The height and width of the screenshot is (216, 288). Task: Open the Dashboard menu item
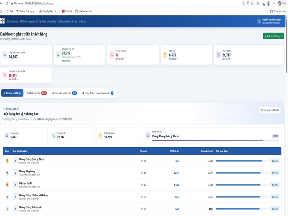coord(13,22)
